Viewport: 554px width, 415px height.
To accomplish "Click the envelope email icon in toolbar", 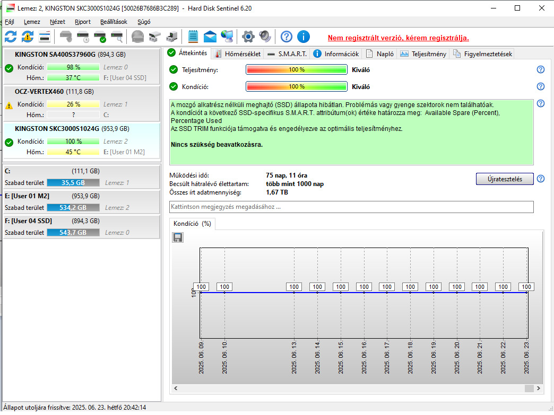I will [210, 37].
